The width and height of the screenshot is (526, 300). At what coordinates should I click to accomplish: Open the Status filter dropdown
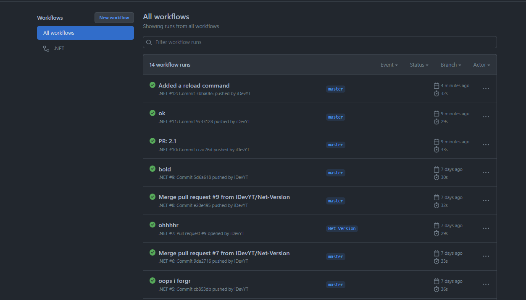coord(419,65)
